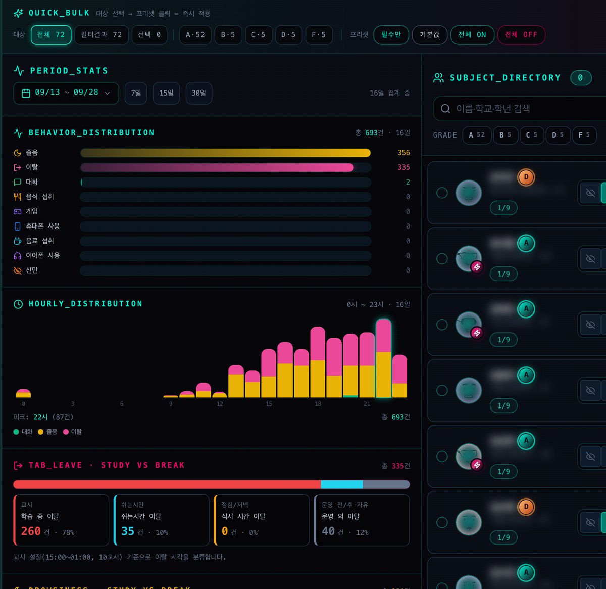Select the 필터결과 72 target tab
The width and height of the screenshot is (606, 589).
[102, 35]
